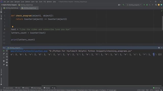Image resolution: width=163 pixels, height=91 pixels.
Task: Click the Run panel stop icon
Action: (4, 57)
